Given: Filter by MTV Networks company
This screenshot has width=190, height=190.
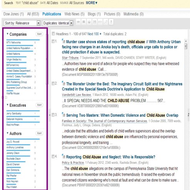Looking at the screenshot, I should (13, 42).
